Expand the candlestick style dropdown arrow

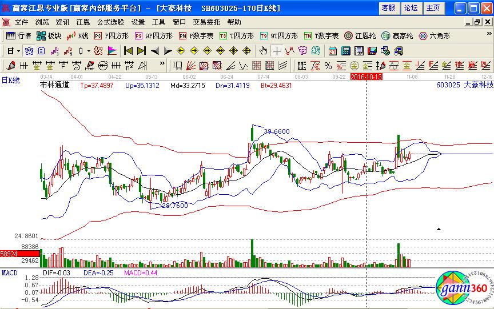pos(89,51)
